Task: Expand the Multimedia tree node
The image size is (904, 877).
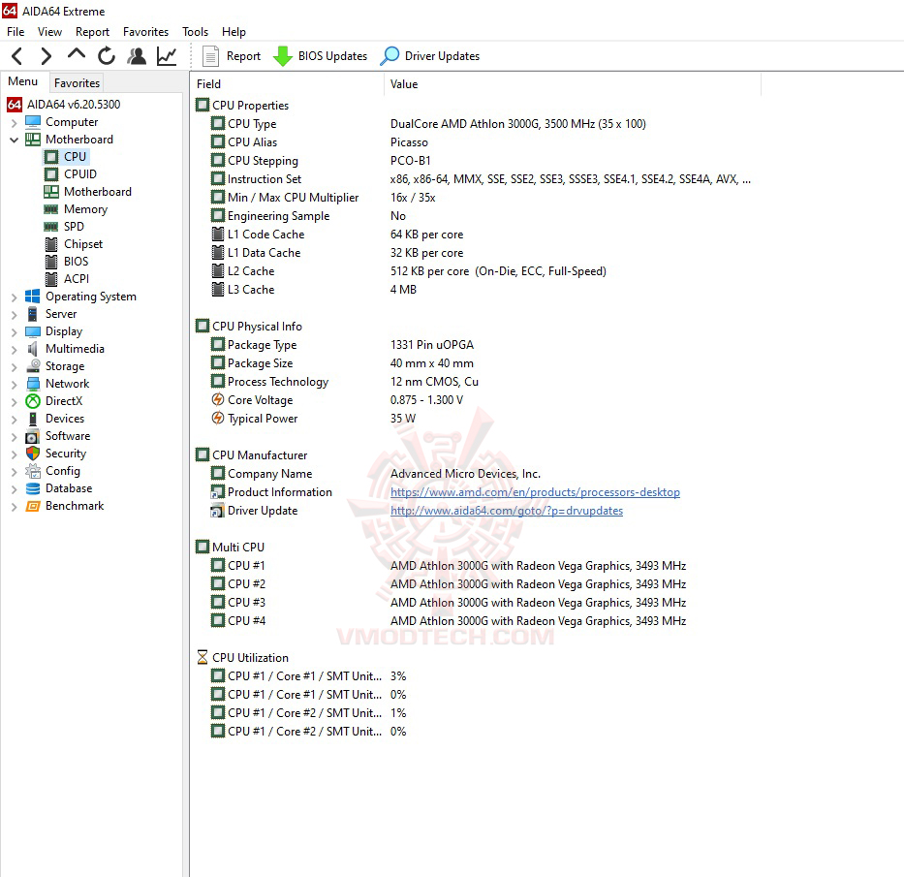Action: point(14,350)
